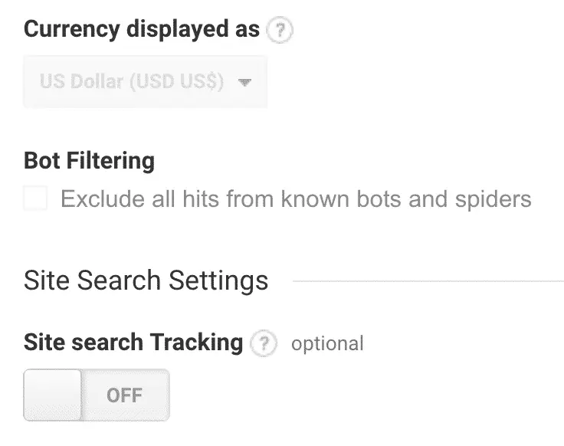Click the 'Currency displayed as' label
This screenshot has height=446, width=564.
pyautogui.click(x=141, y=29)
